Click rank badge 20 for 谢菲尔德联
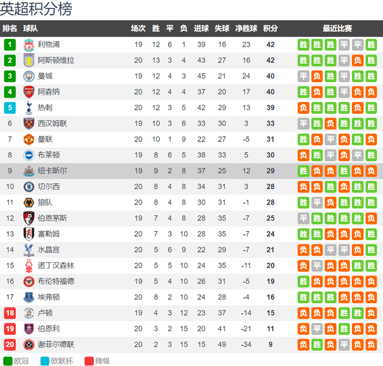Image resolution: width=383 pixels, height=366 pixels. click(x=10, y=344)
